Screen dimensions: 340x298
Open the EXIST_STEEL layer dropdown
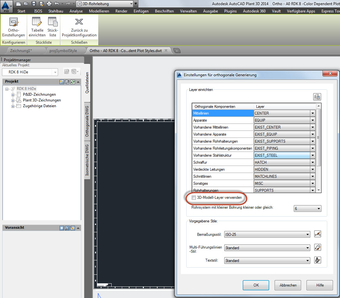(313, 155)
